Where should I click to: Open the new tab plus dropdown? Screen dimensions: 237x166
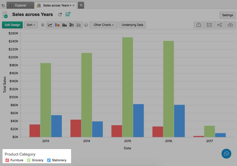pos(81,5)
